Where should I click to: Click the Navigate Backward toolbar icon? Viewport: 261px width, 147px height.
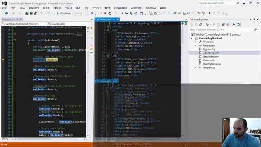point(7,13)
